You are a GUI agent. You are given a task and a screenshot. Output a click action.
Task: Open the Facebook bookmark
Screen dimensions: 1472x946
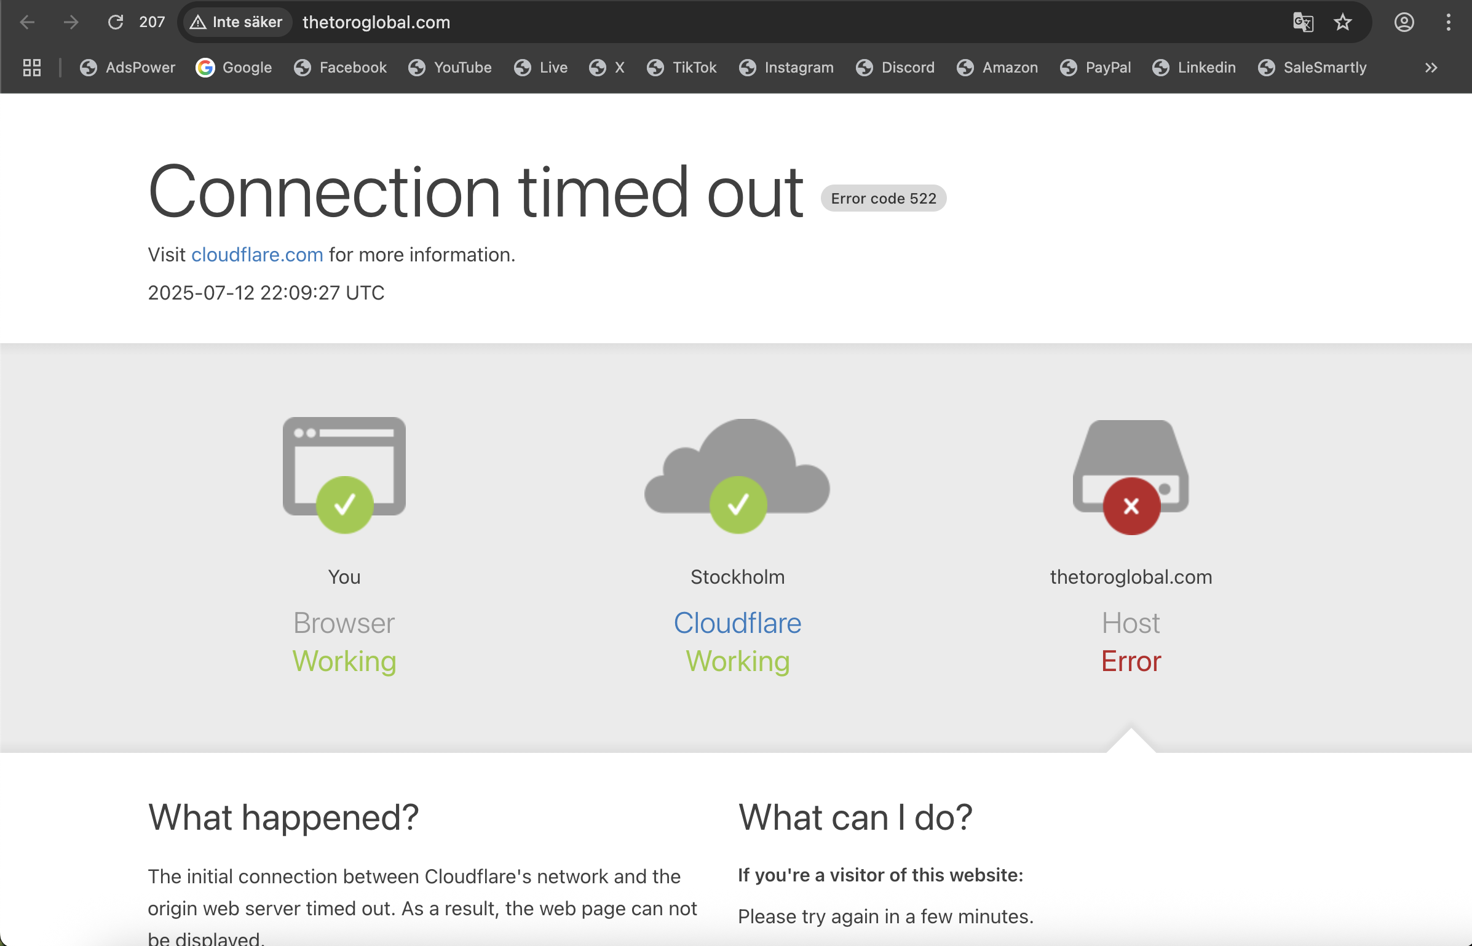(340, 68)
